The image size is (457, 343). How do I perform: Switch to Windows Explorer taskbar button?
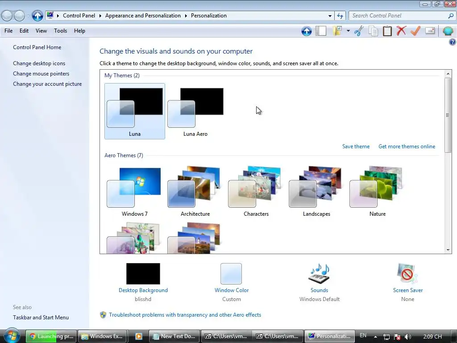[102, 336]
